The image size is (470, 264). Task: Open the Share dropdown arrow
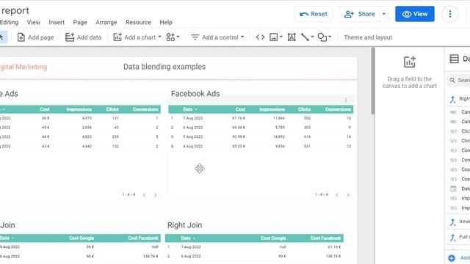click(383, 14)
